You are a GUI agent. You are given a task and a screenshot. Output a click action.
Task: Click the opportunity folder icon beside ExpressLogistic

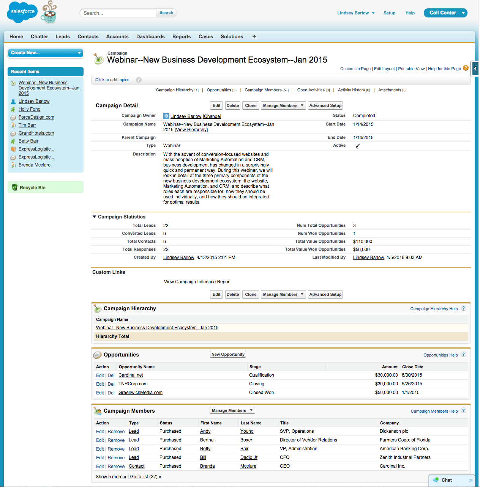tap(14, 149)
